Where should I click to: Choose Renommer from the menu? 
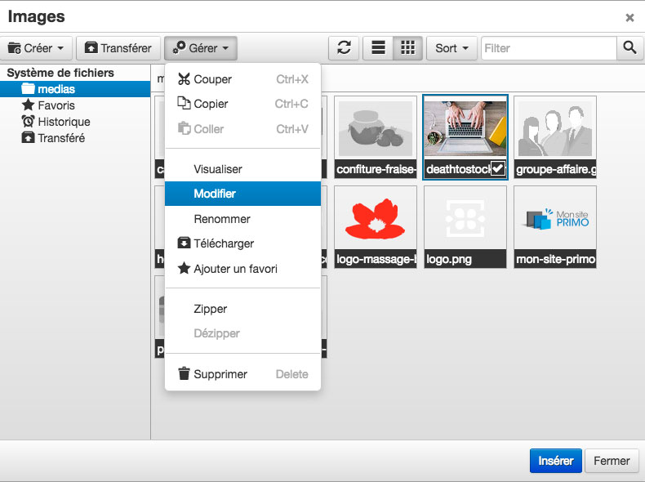(x=242, y=219)
